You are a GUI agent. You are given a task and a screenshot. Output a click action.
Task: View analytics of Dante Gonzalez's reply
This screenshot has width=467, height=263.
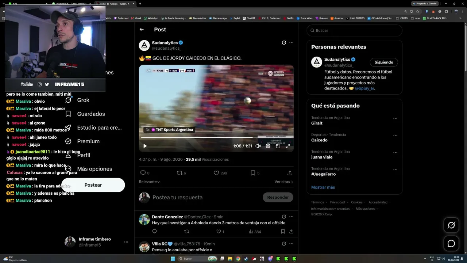tap(255, 232)
